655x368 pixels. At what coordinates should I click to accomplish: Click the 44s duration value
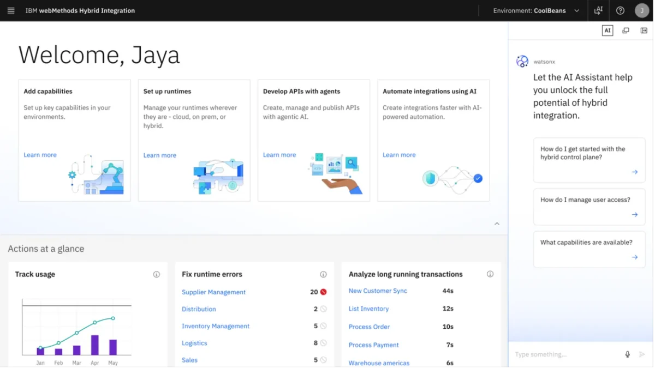pyautogui.click(x=448, y=291)
